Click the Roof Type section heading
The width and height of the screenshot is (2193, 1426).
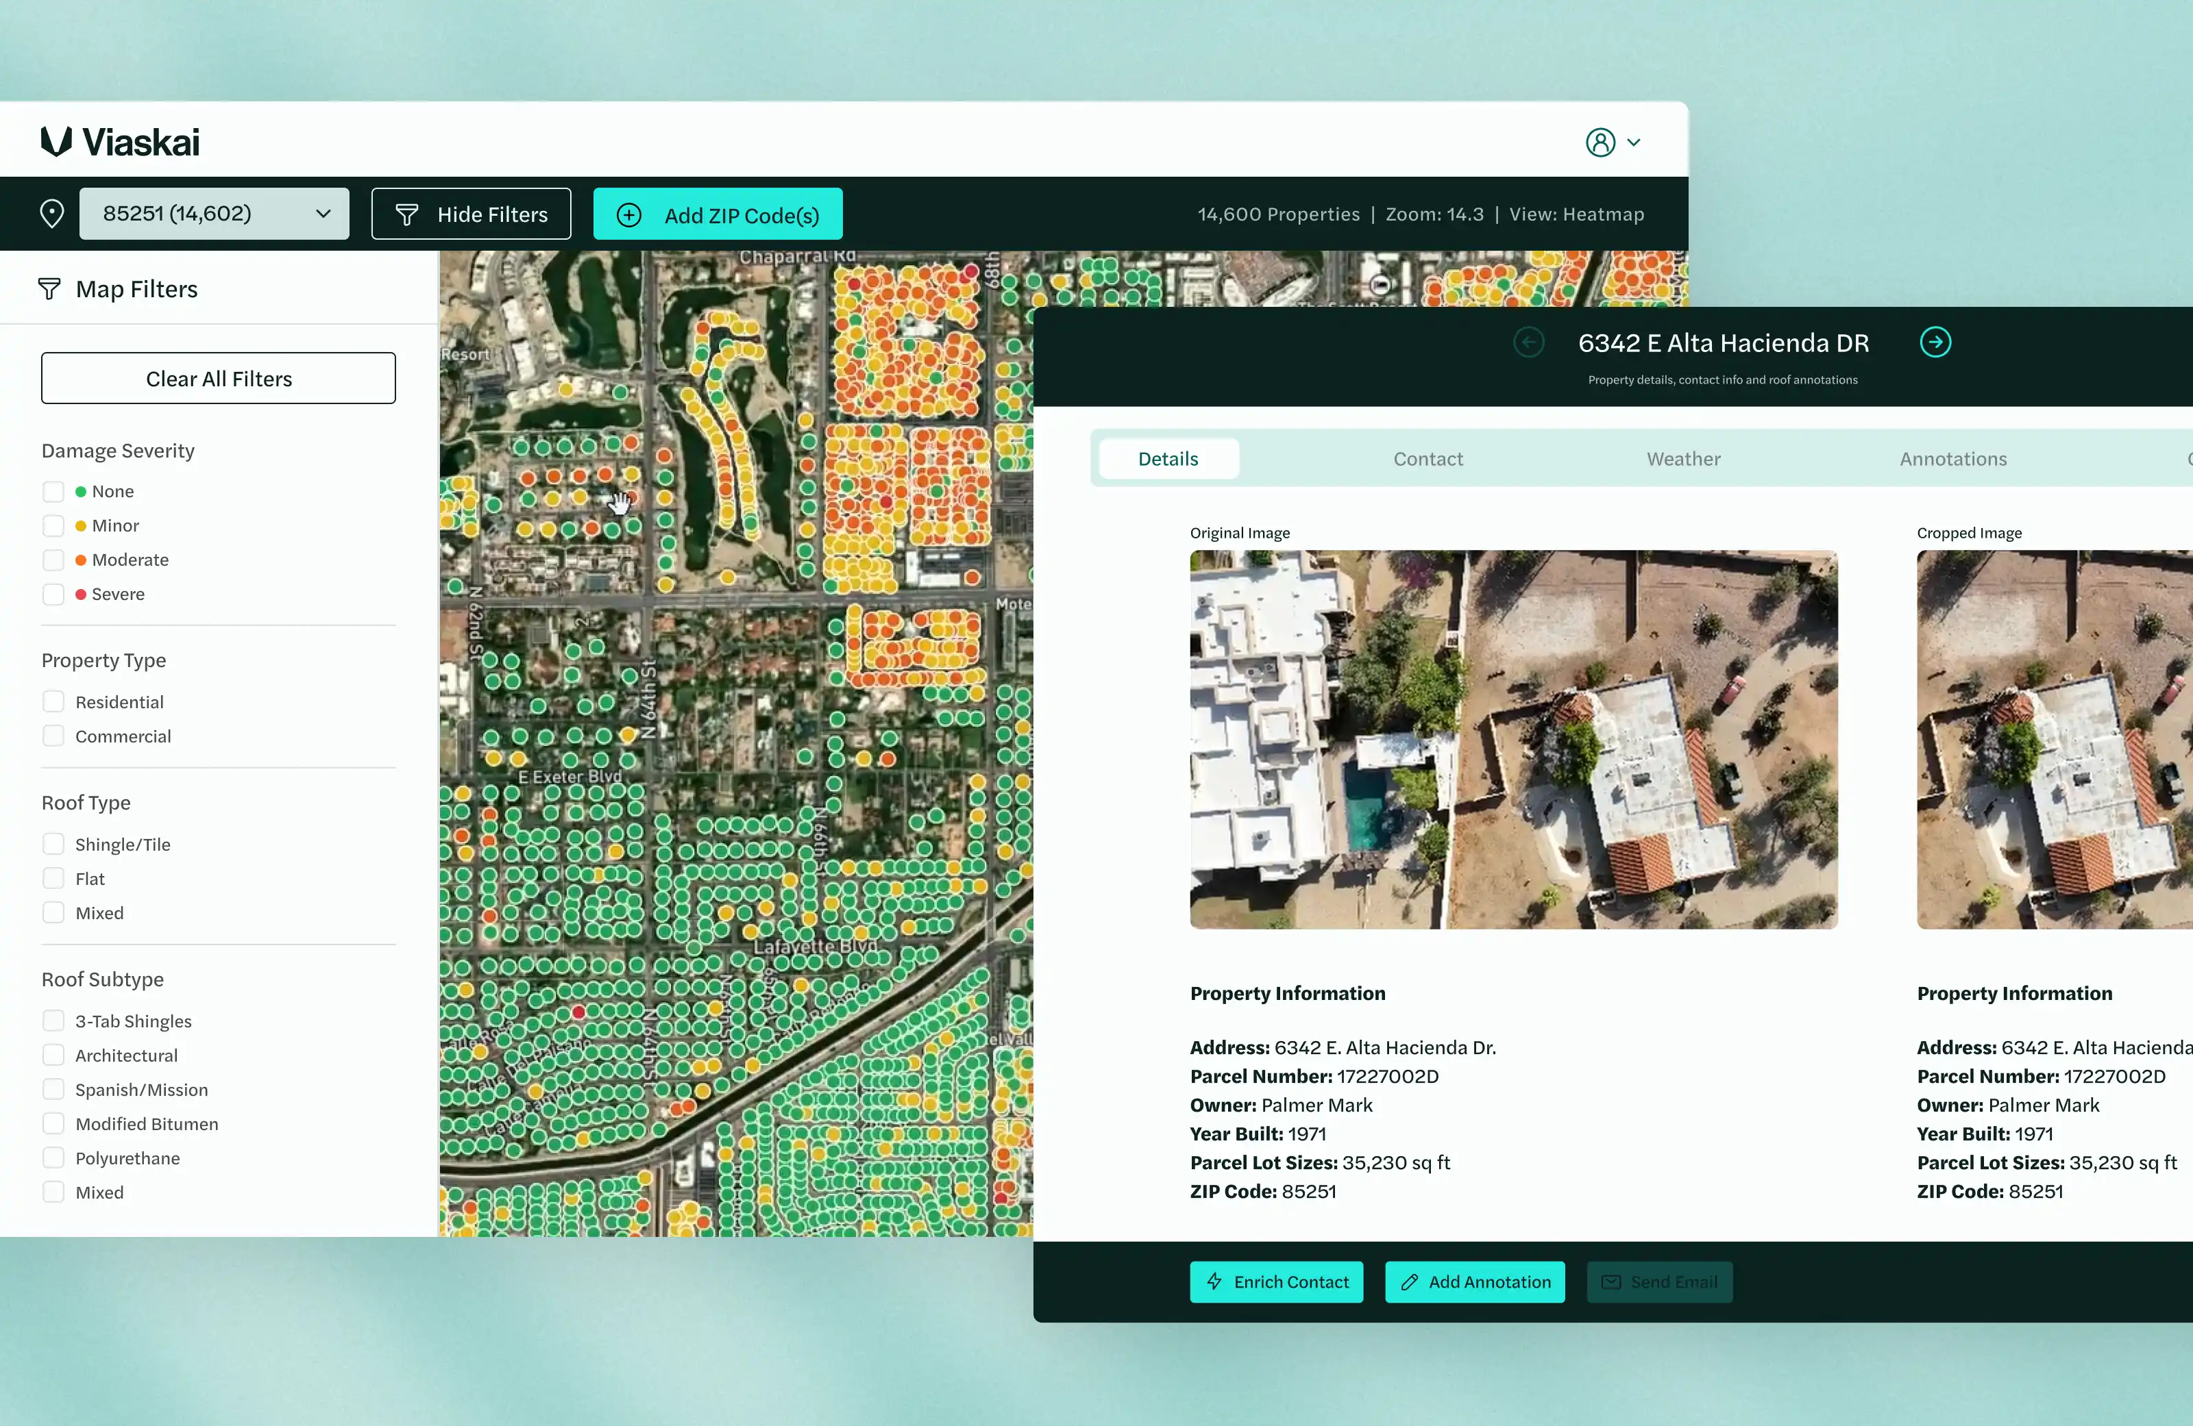(x=86, y=802)
